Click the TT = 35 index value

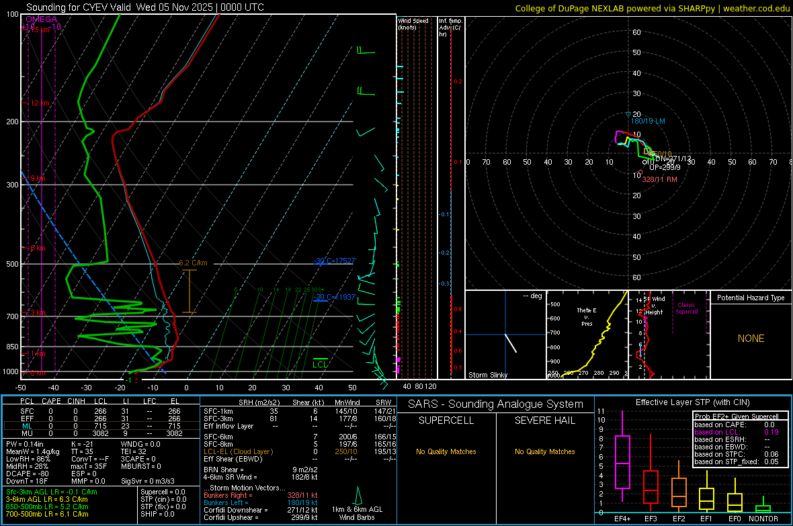[x=82, y=451]
